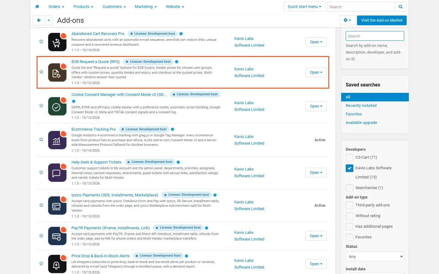Viewport: 439px width, 274px height.
Task: Click the Abandoned Cart Recovery Pro cart icon
Action: pyautogui.click(x=57, y=42)
